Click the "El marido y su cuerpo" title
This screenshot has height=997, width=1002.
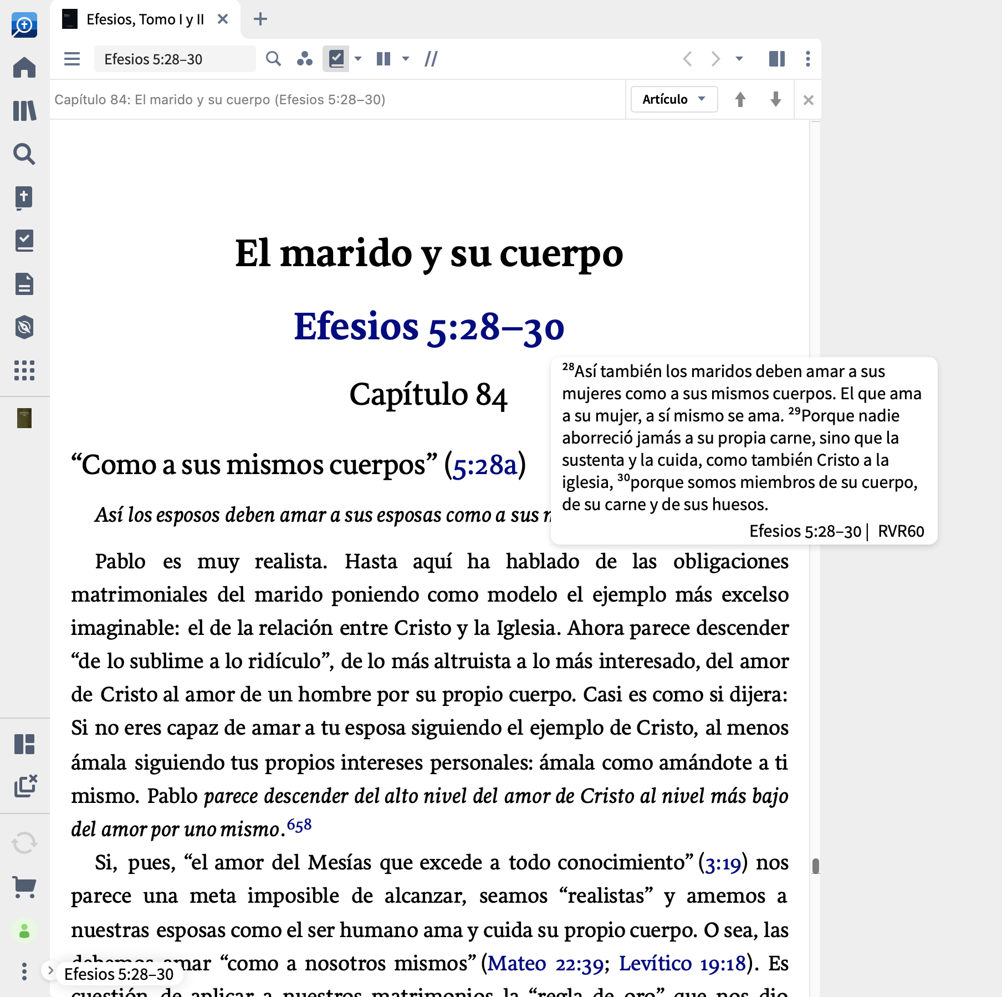tap(429, 253)
